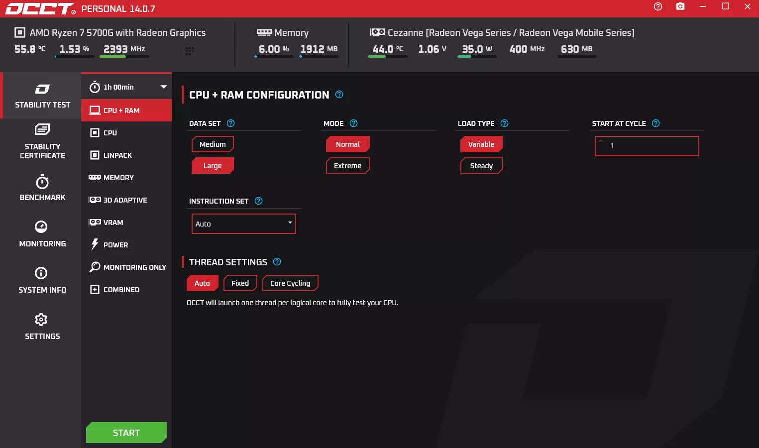Click the GPU temperature 44.0 °C bar
Image resolution: width=759 pixels, height=448 pixels.
[x=388, y=57]
